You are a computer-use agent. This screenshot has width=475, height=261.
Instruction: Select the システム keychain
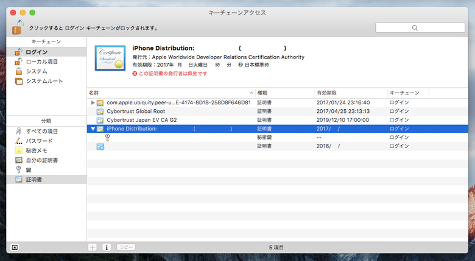click(46, 71)
